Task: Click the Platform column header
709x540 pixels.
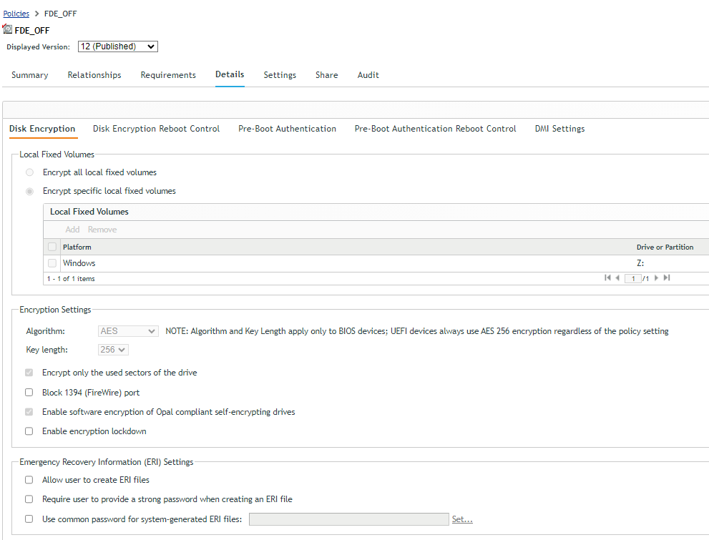Action: [77, 247]
